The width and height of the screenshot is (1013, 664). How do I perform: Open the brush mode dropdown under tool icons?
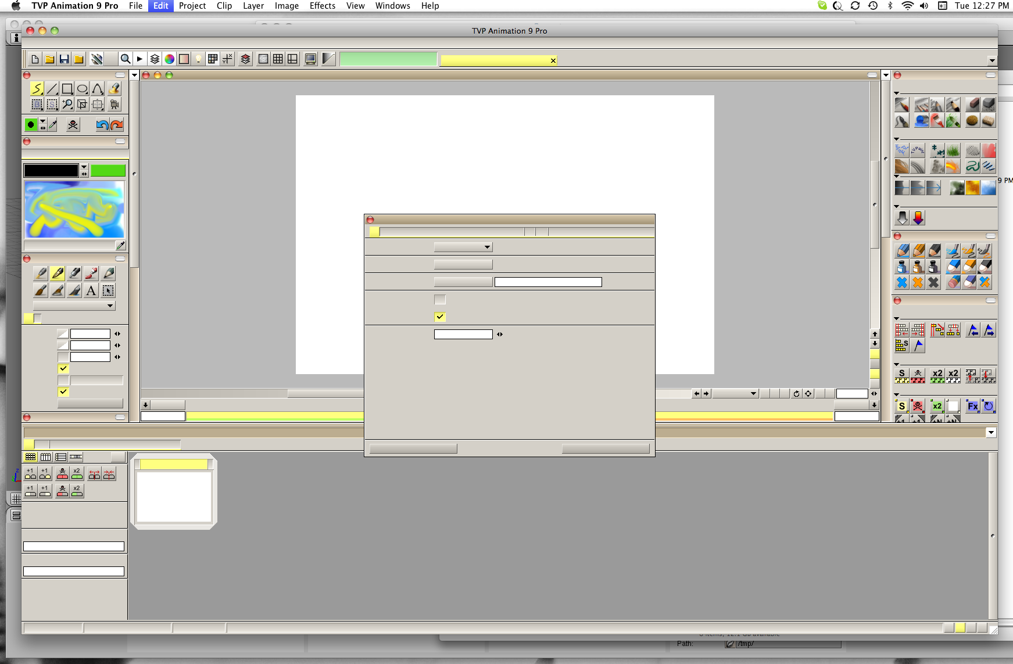tap(74, 306)
